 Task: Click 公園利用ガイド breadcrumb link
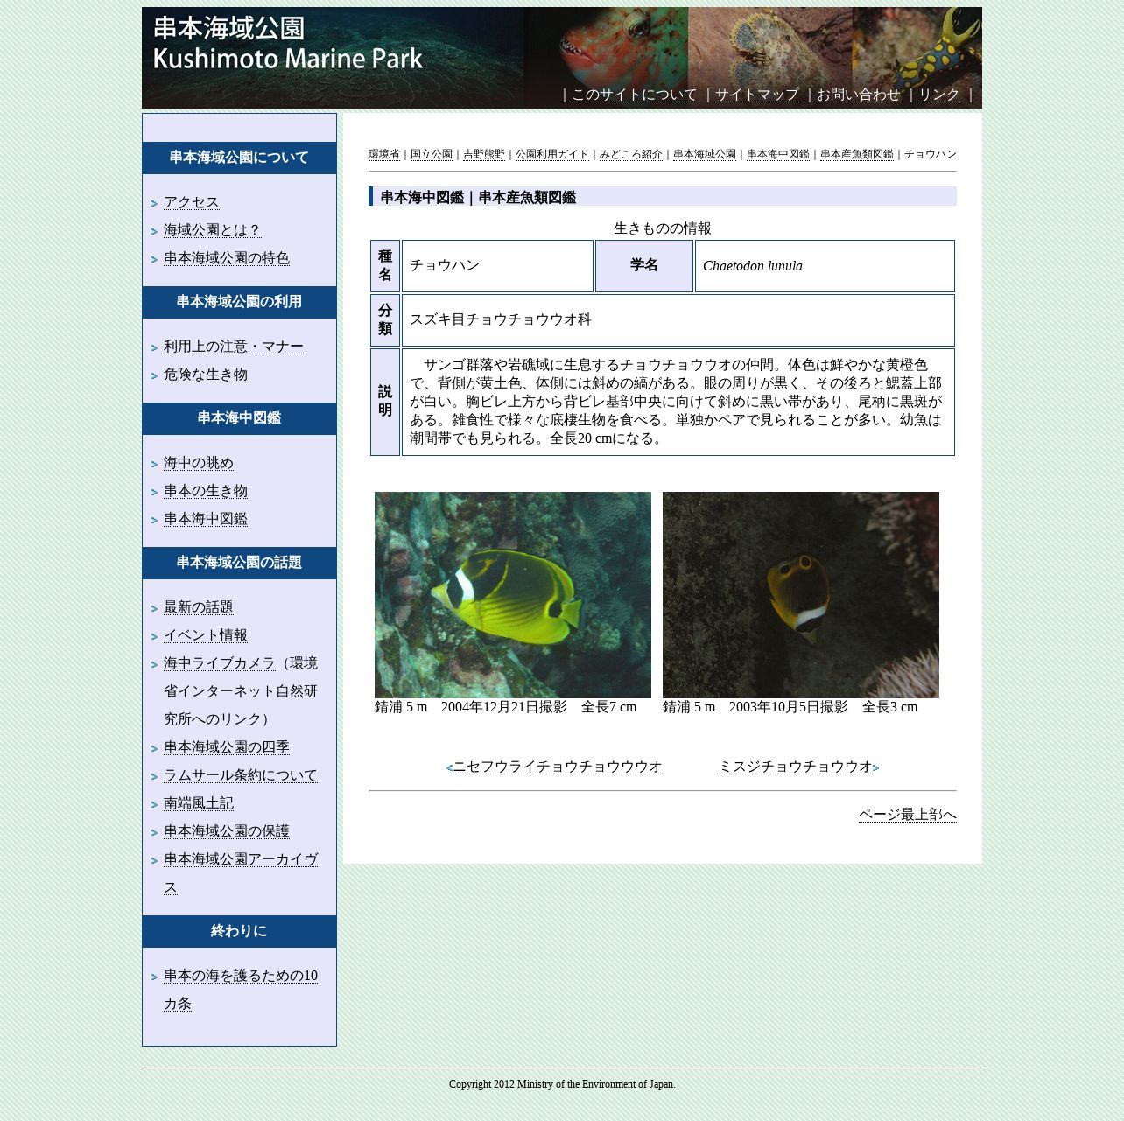point(552,154)
